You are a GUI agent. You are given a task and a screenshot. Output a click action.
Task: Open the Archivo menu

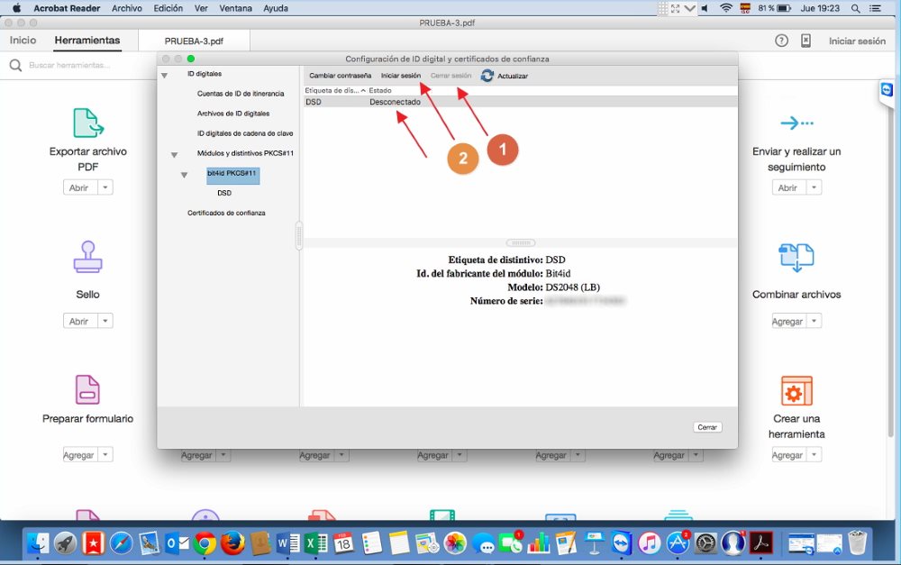[x=127, y=8]
